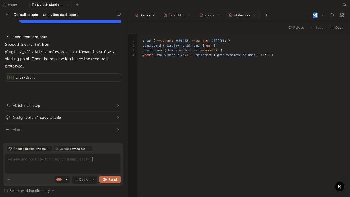Click the @media rule keyword
This screenshot has width=350, height=197.
148,55
